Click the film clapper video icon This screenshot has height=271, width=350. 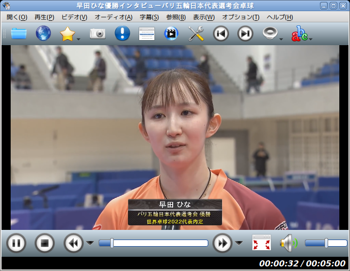(171, 33)
